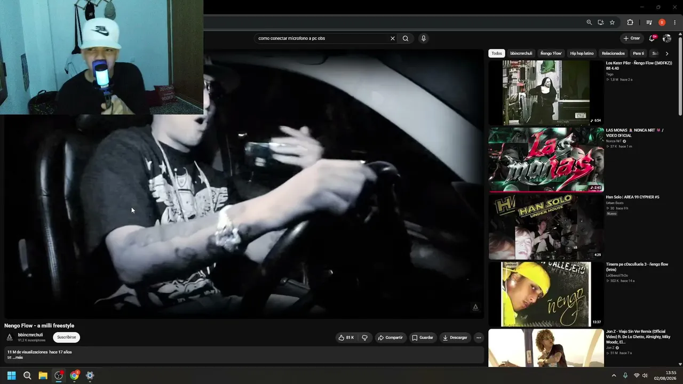Click the title 'Tiraera pa cOscullueIa 3'
683x384 pixels.
637,267
